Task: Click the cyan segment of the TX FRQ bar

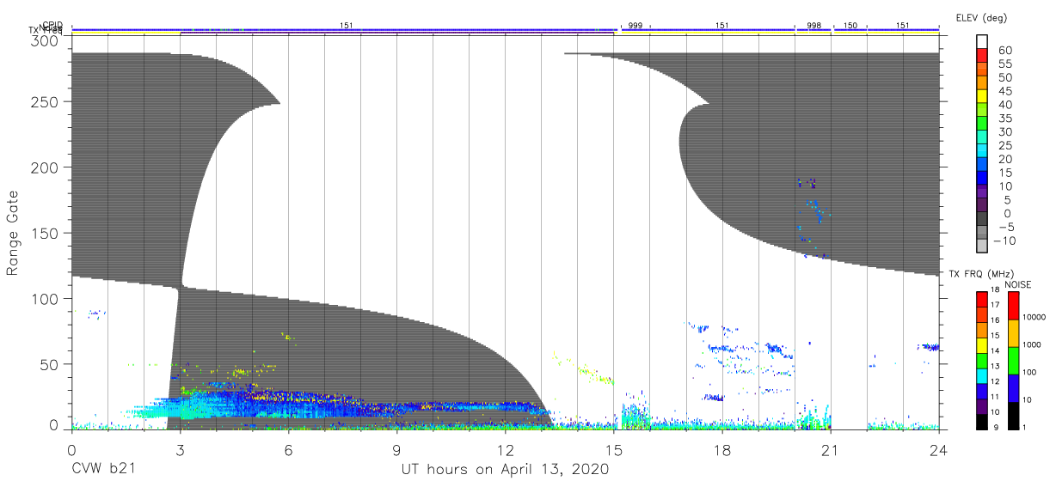Action: click(x=982, y=376)
